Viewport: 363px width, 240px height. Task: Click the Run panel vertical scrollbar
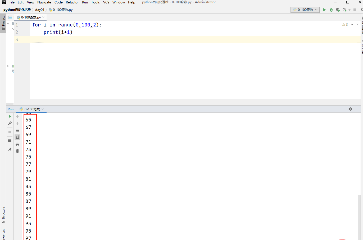(x=359, y=218)
